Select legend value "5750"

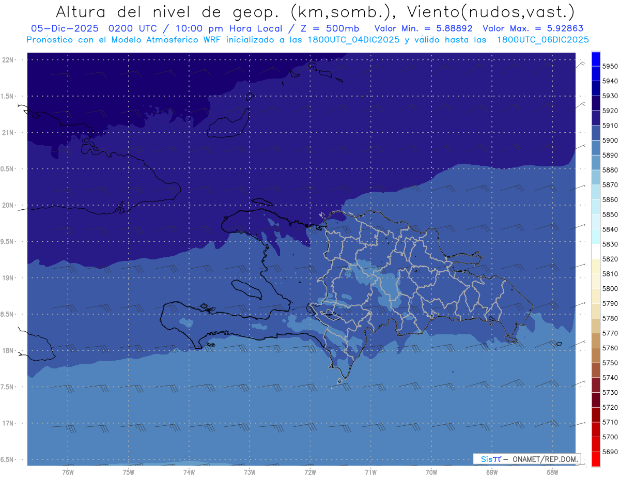(611, 363)
